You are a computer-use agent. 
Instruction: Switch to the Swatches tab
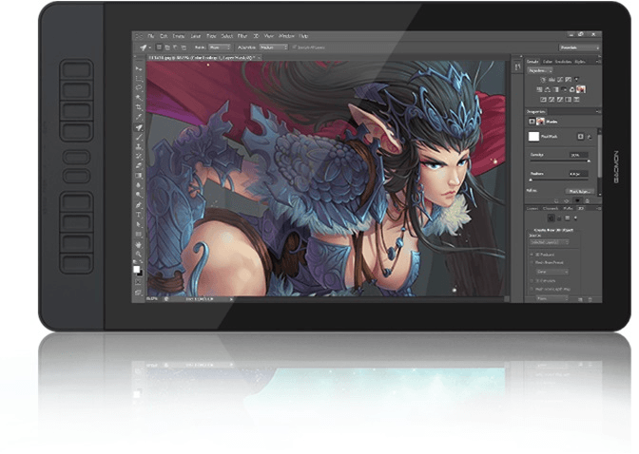[x=563, y=62]
